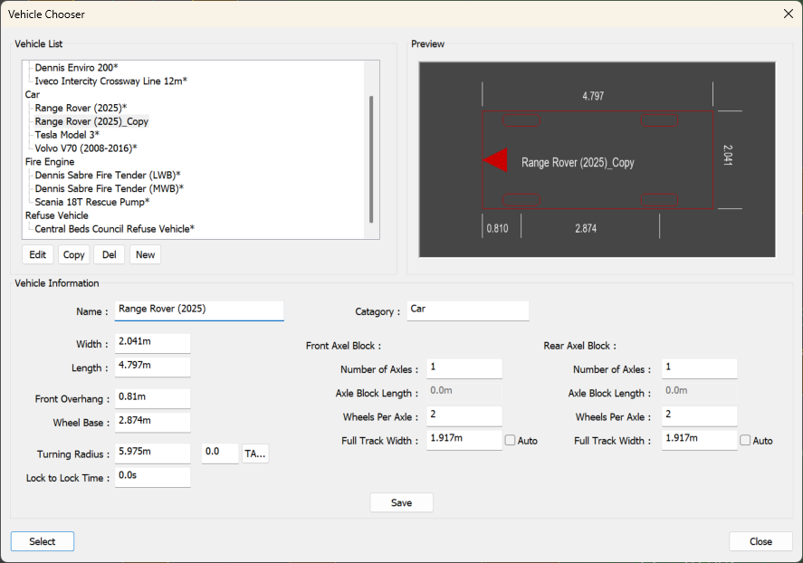The image size is (803, 563).
Task: Open the TA... turning radius options
Action: (x=254, y=453)
